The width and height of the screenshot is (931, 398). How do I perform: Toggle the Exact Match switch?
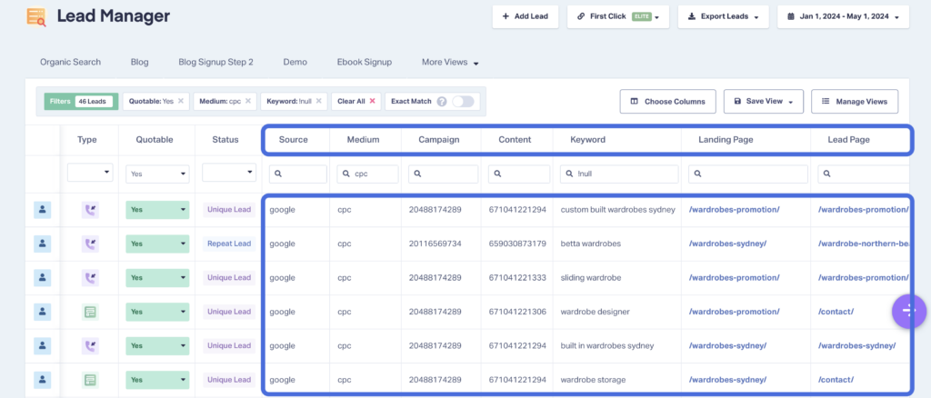click(463, 102)
